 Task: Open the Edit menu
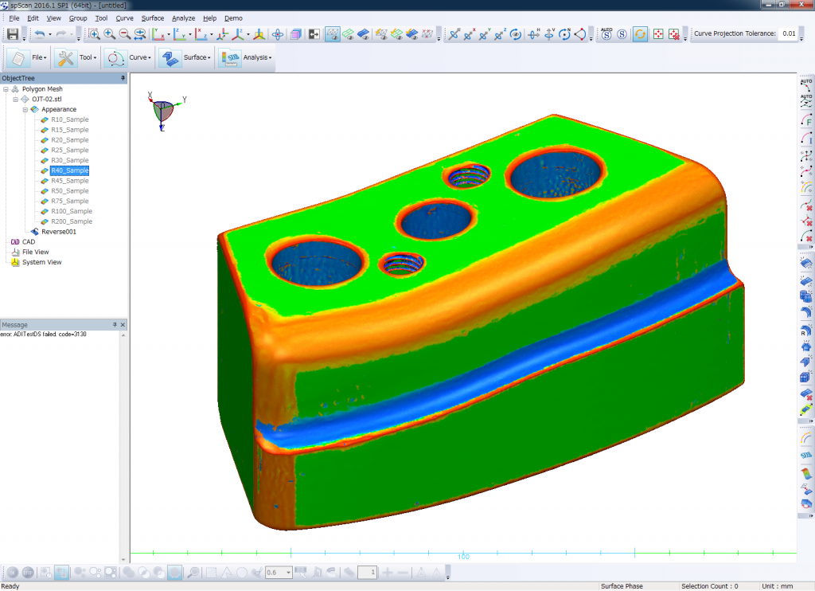[x=33, y=18]
